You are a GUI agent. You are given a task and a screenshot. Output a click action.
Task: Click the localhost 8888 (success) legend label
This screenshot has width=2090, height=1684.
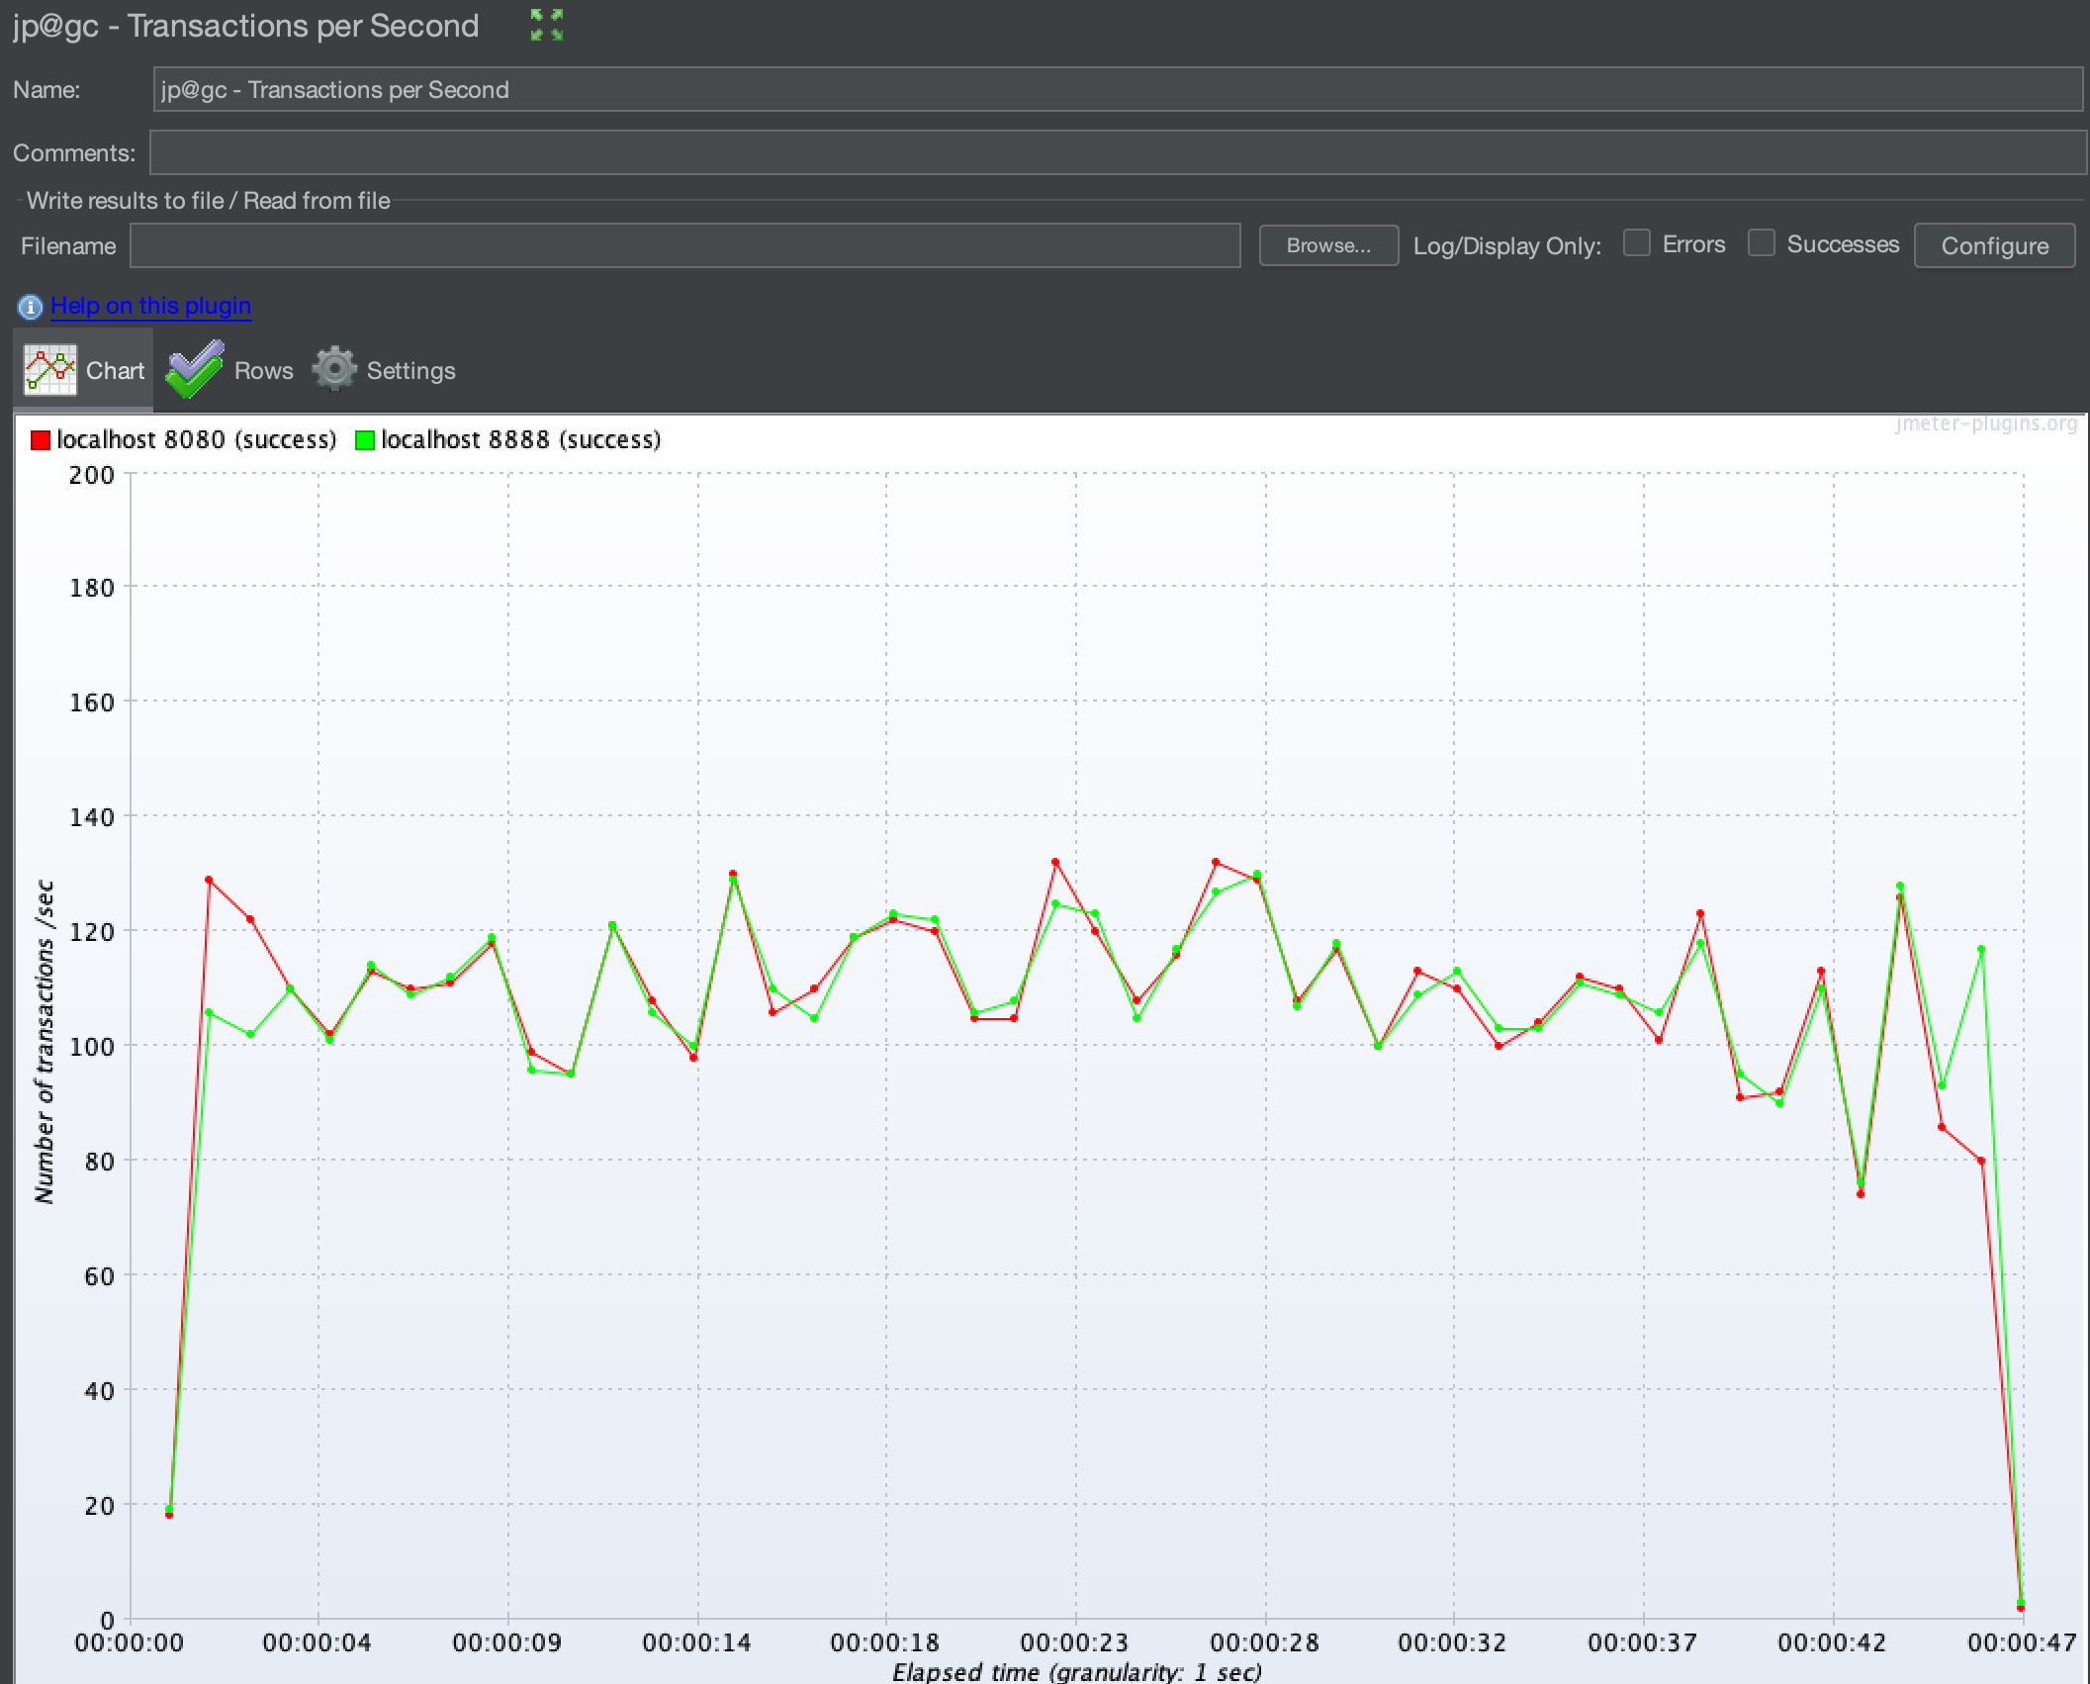[x=520, y=440]
